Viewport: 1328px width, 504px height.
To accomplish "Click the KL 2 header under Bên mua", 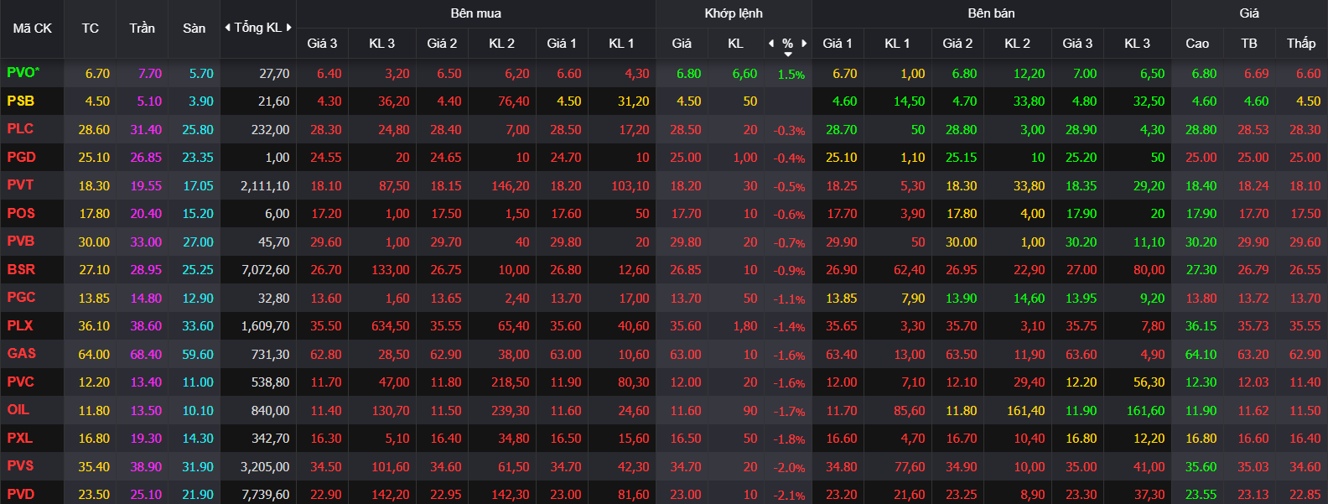I will pyautogui.click(x=501, y=44).
